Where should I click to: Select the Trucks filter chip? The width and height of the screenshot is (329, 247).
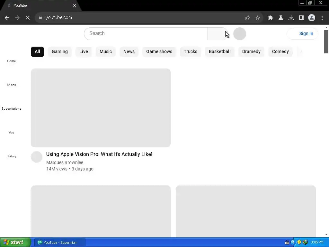pos(190,52)
